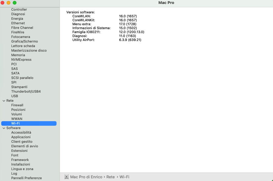Select Elementi di avvio item
This screenshot has width=273, height=181.
25,146
